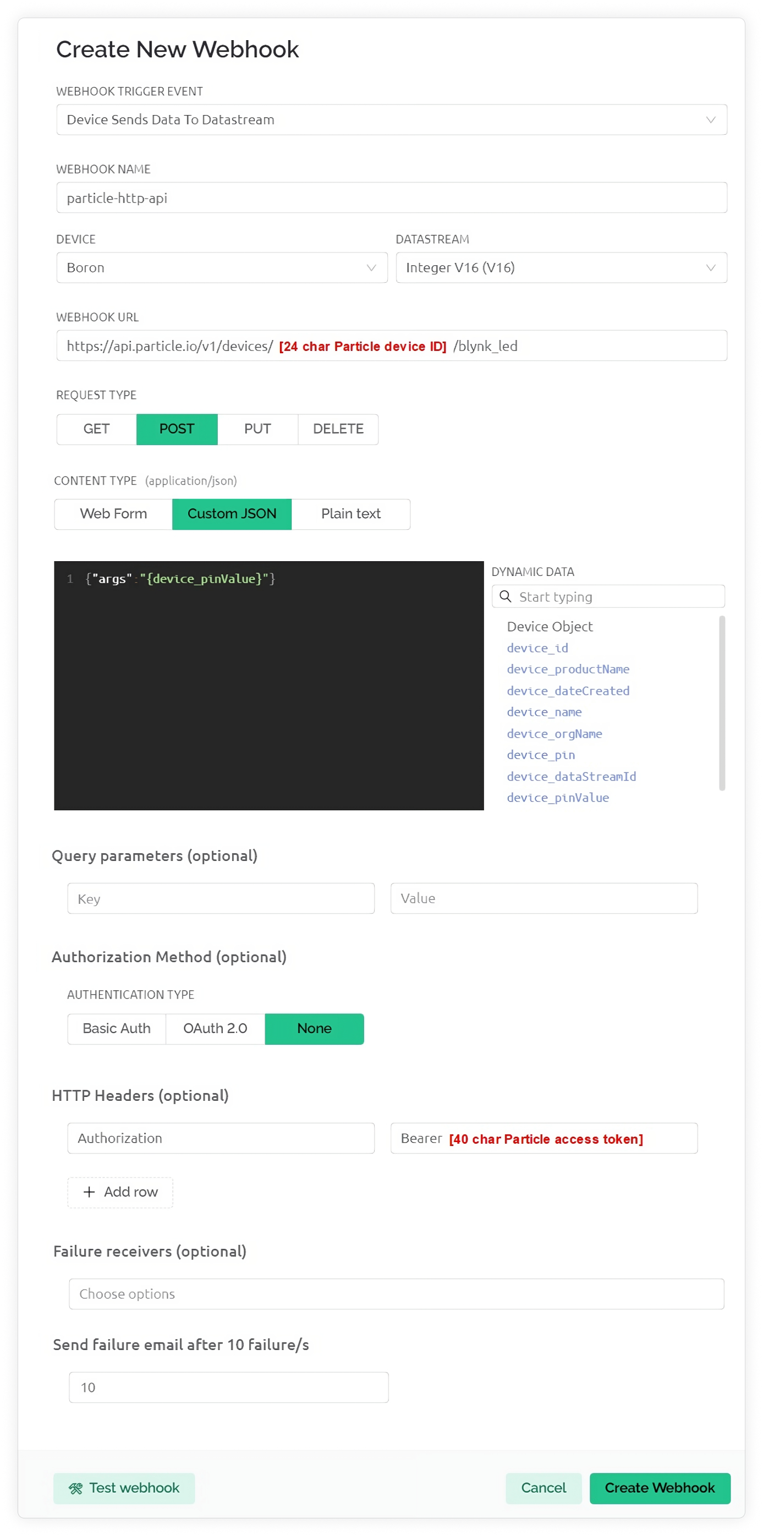Click the failure count field showing 10
763x1536 pixels.
(x=229, y=1387)
